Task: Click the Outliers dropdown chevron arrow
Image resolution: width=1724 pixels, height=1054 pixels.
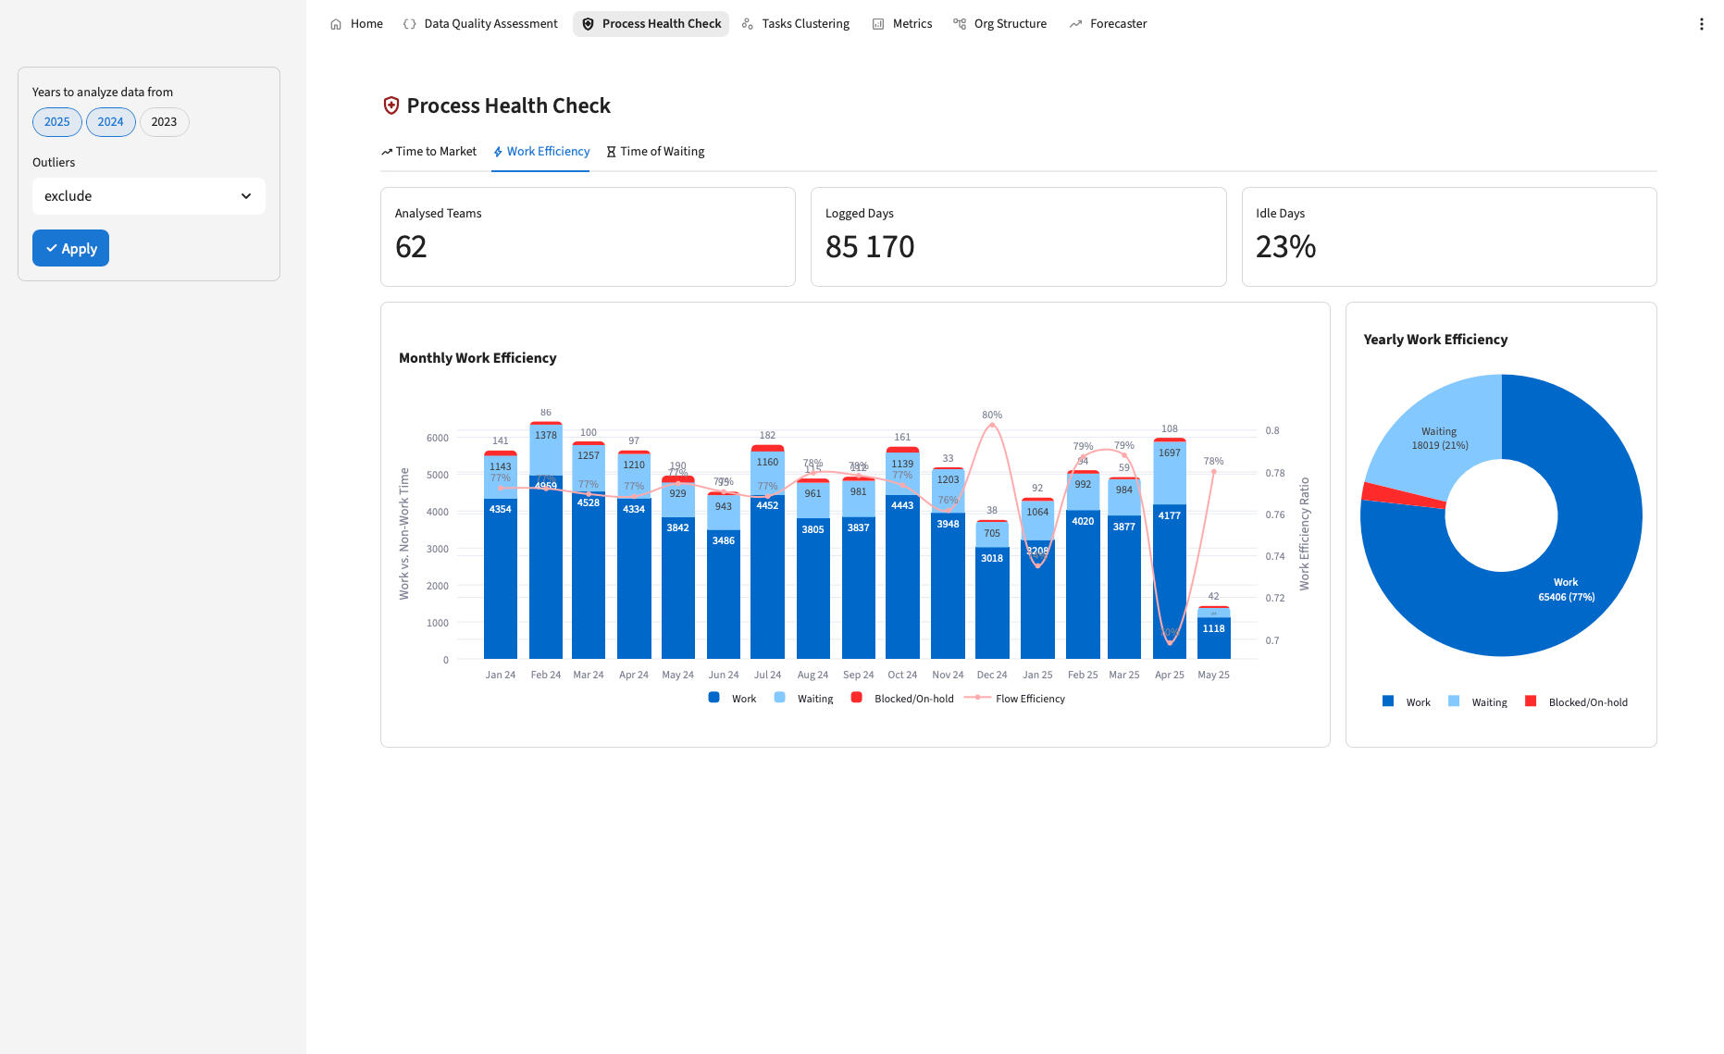Action: click(x=246, y=196)
